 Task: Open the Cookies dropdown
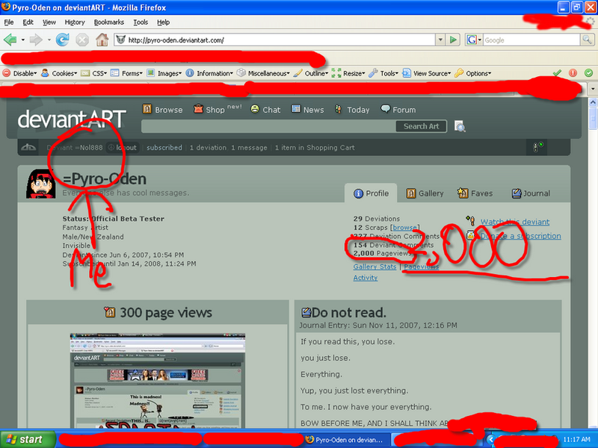tap(59, 73)
